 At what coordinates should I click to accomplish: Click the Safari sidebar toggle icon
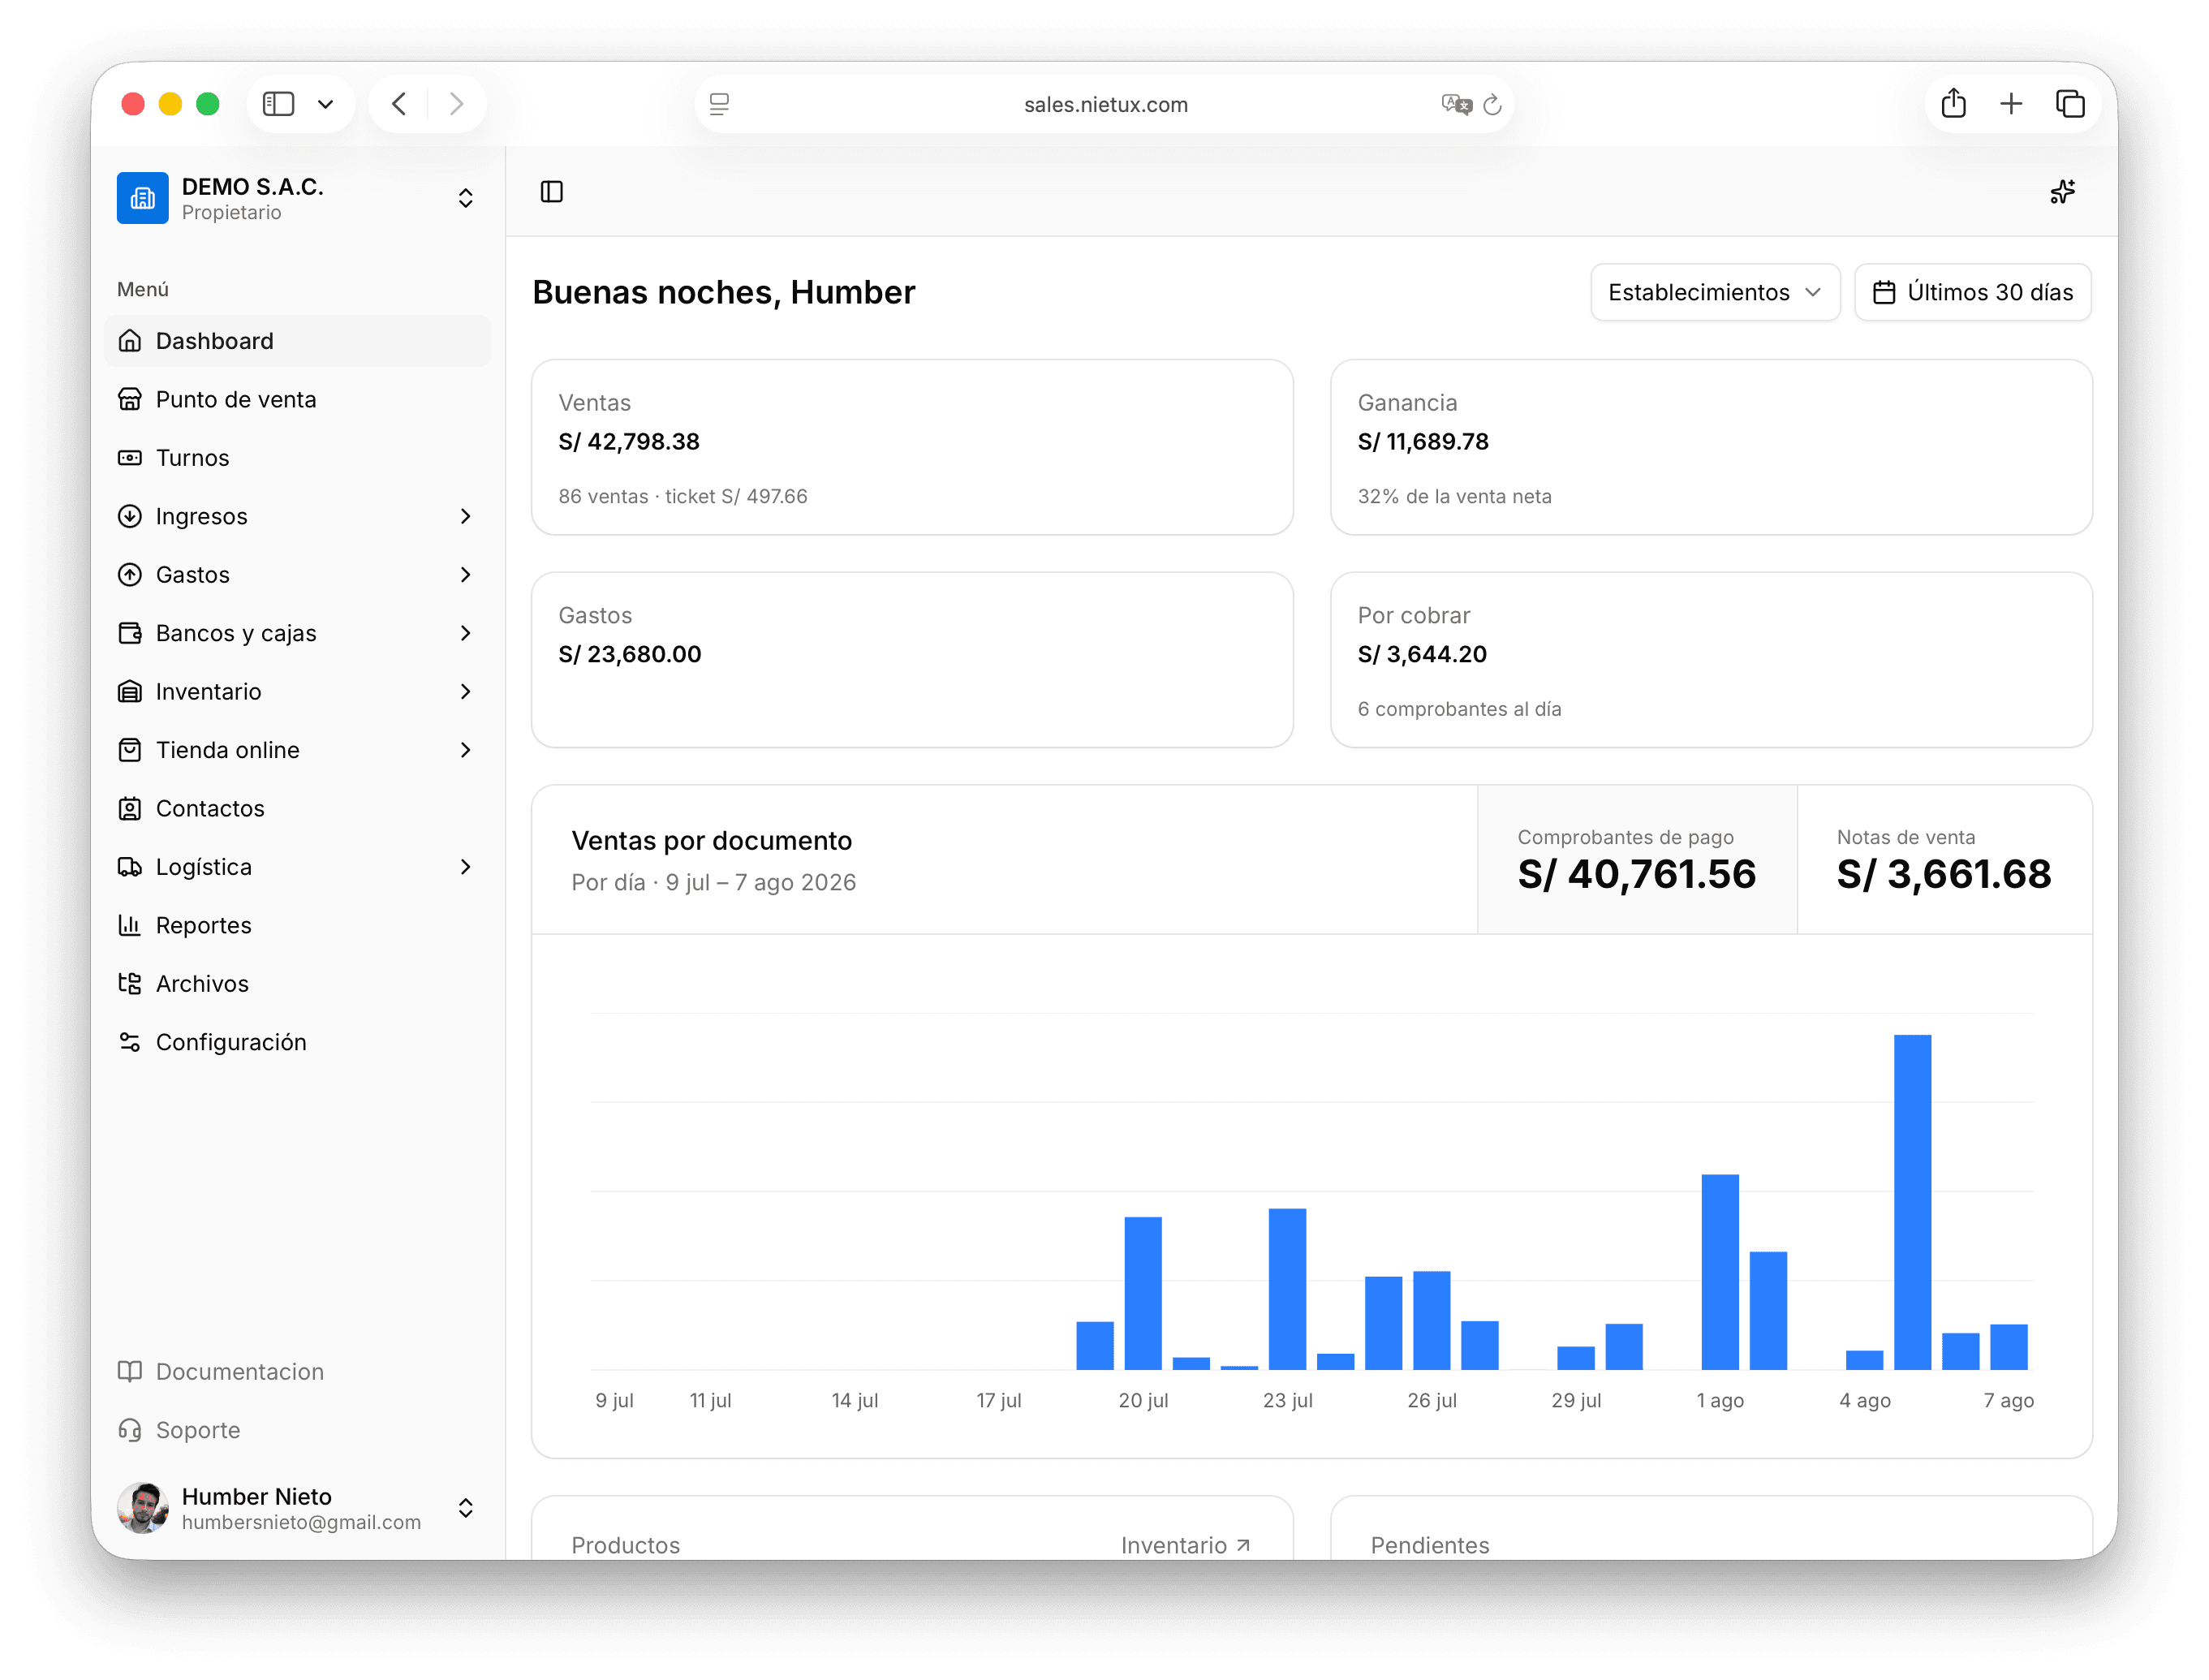click(278, 104)
